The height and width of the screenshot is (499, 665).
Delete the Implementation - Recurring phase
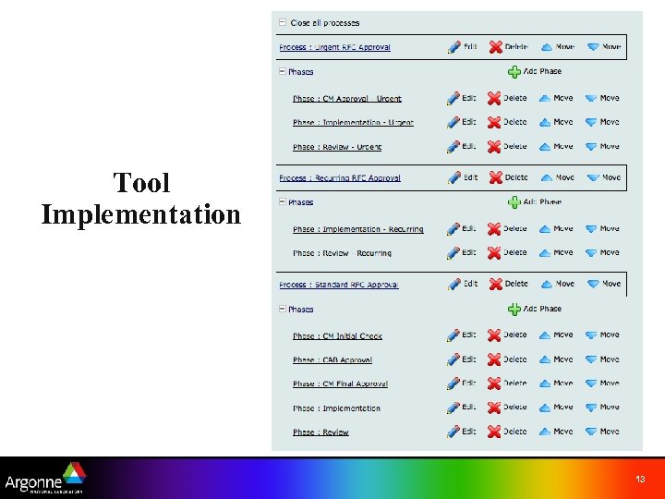pos(507,229)
